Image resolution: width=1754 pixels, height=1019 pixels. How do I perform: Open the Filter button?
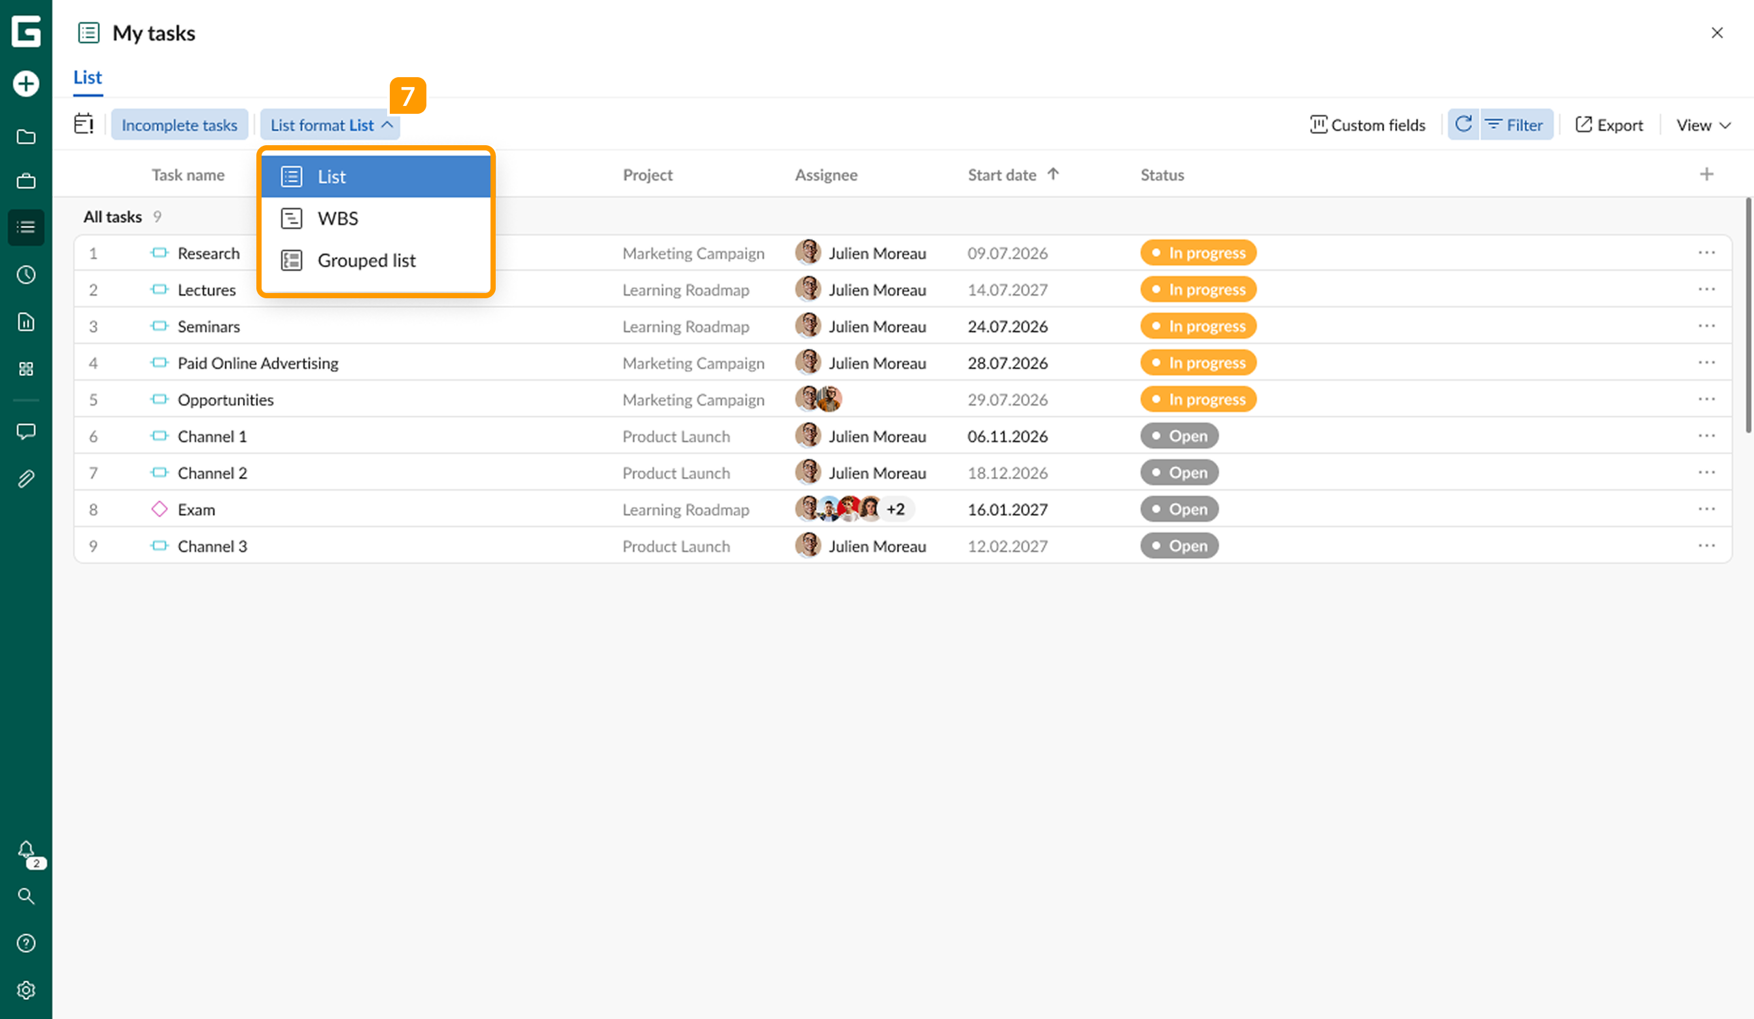pyautogui.click(x=1517, y=124)
